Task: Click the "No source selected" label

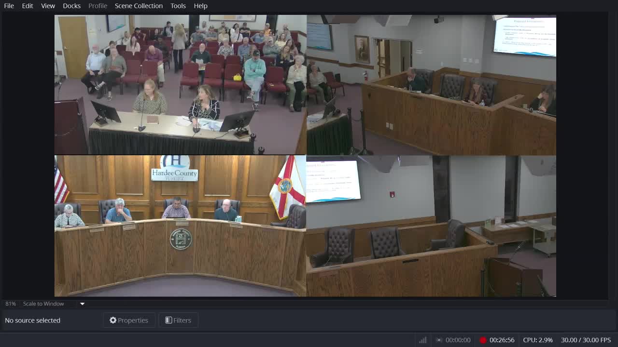Action: coord(33,320)
